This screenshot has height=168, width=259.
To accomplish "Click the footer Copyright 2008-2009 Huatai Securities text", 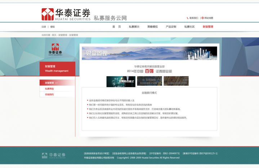I will point(148,158).
